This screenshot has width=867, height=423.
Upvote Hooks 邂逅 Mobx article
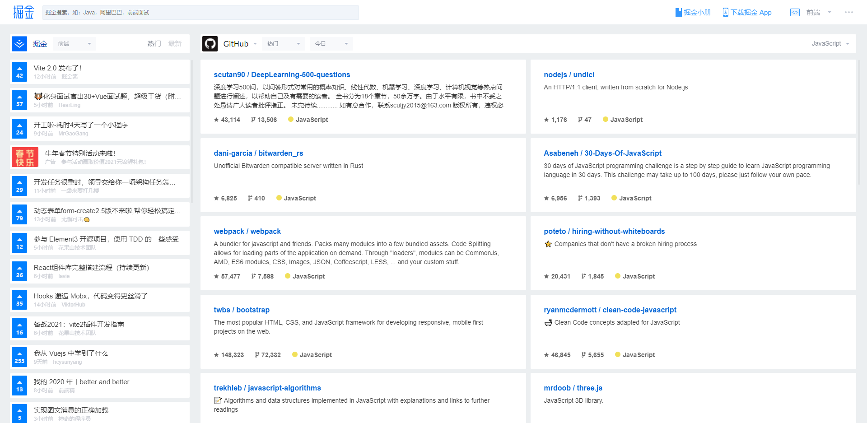[19, 300]
